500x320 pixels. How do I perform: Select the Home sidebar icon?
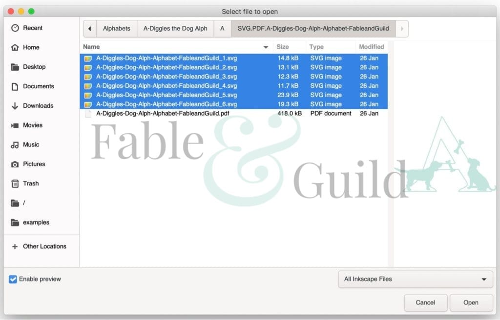(x=16, y=47)
